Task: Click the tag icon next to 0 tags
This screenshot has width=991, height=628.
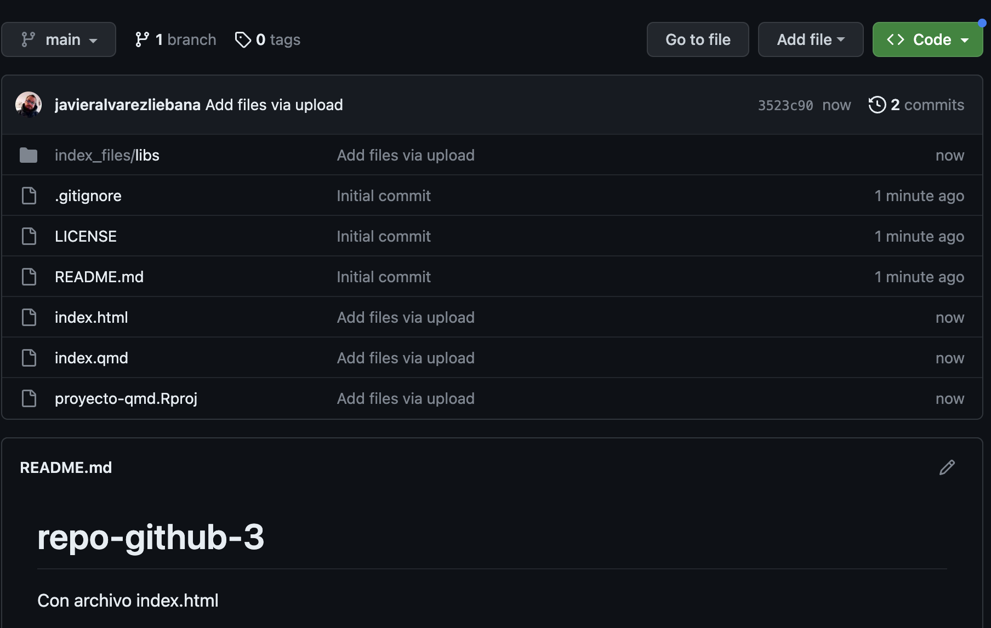Action: (x=243, y=39)
